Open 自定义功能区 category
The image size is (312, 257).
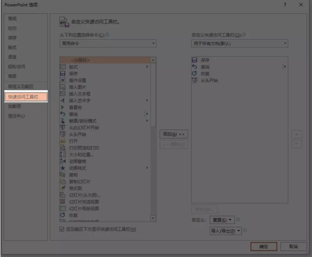click(21, 86)
